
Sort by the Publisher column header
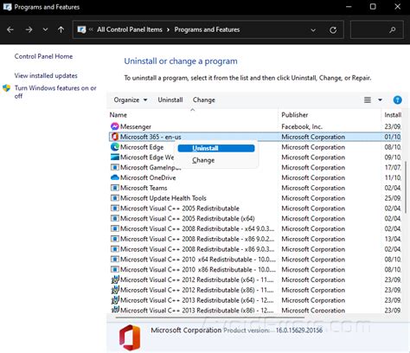coord(295,115)
